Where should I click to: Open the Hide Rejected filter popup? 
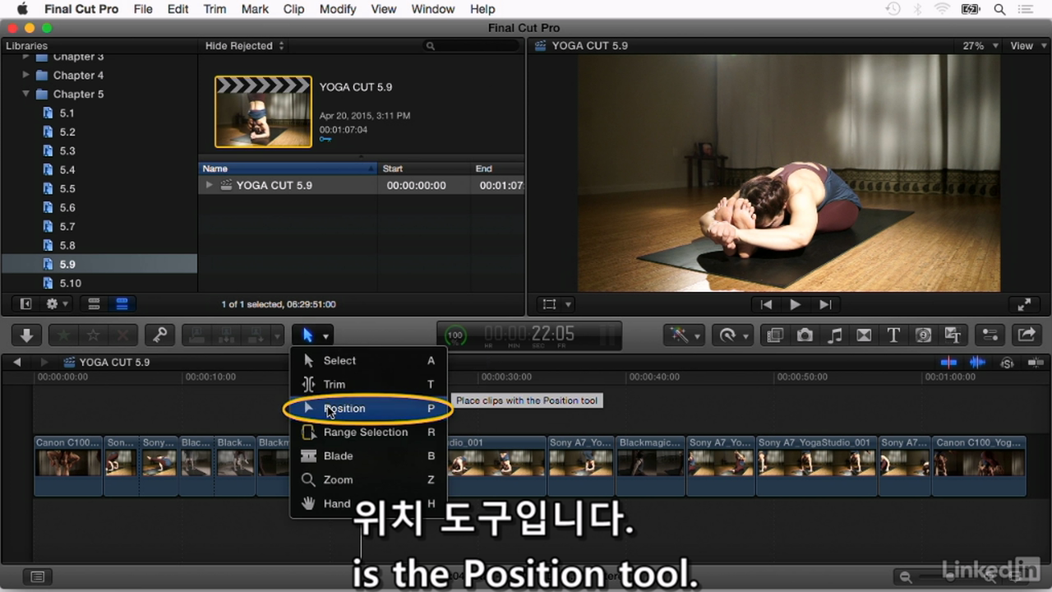(245, 46)
